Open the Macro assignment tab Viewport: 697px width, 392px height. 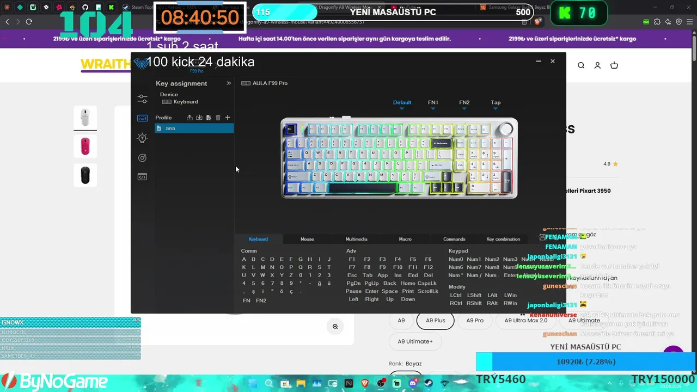[405, 239]
